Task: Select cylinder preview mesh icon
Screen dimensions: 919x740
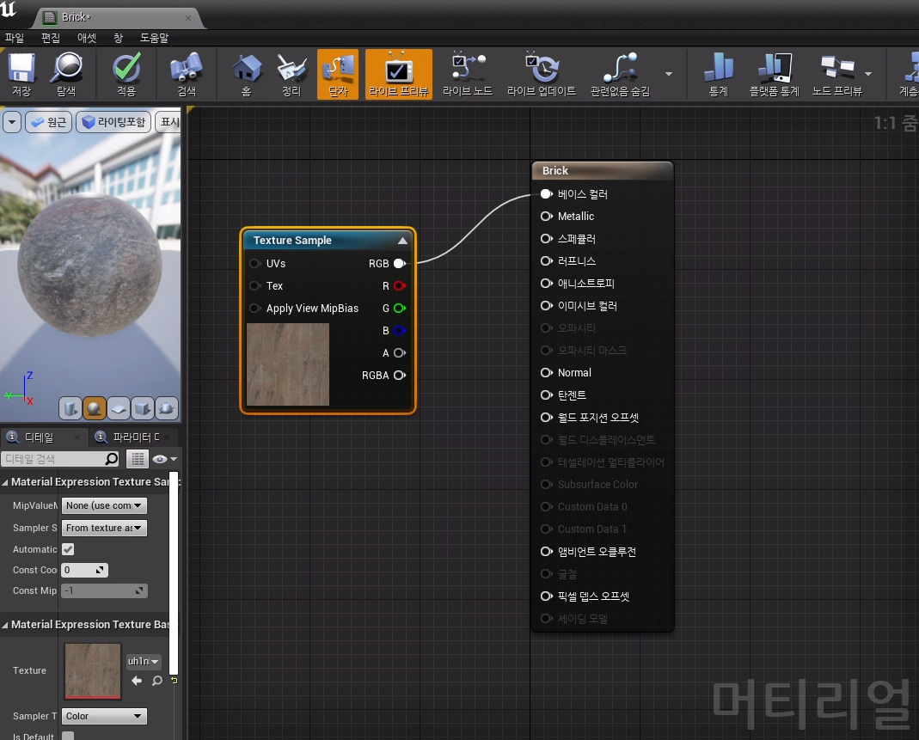Action: 70,407
